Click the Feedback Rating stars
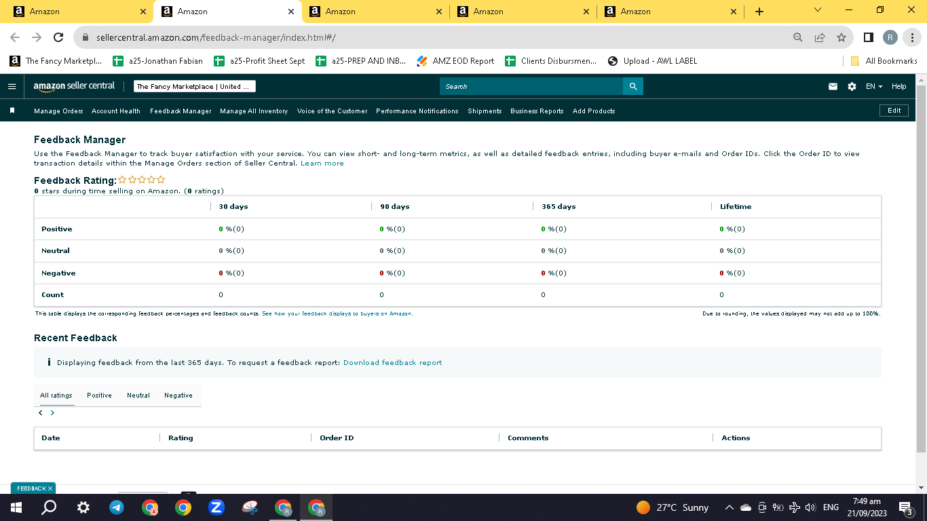Screen dimensions: 927x521 141,180
